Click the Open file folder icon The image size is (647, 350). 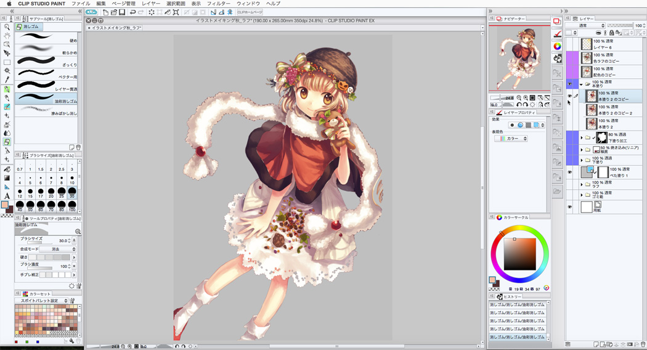(114, 12)
